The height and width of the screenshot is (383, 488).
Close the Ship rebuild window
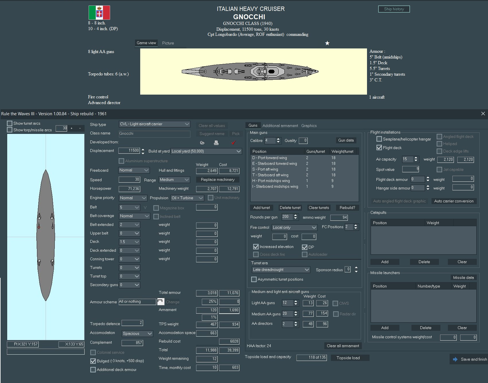(483, 114)
